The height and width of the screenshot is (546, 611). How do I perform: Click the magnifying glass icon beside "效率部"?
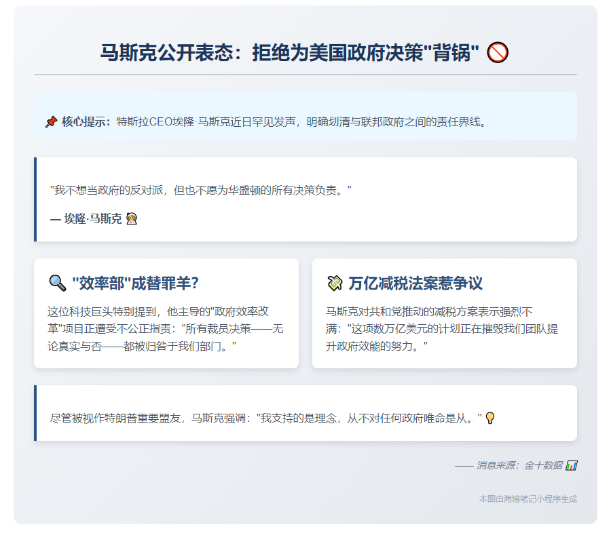pos(58,283)
